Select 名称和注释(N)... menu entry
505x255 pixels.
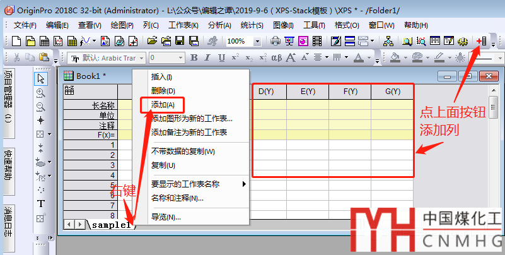pos(177,198)
